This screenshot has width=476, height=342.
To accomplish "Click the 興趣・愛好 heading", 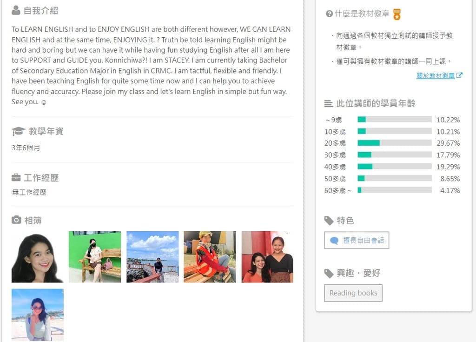I will pyautogui.click(x=358, y=273).
